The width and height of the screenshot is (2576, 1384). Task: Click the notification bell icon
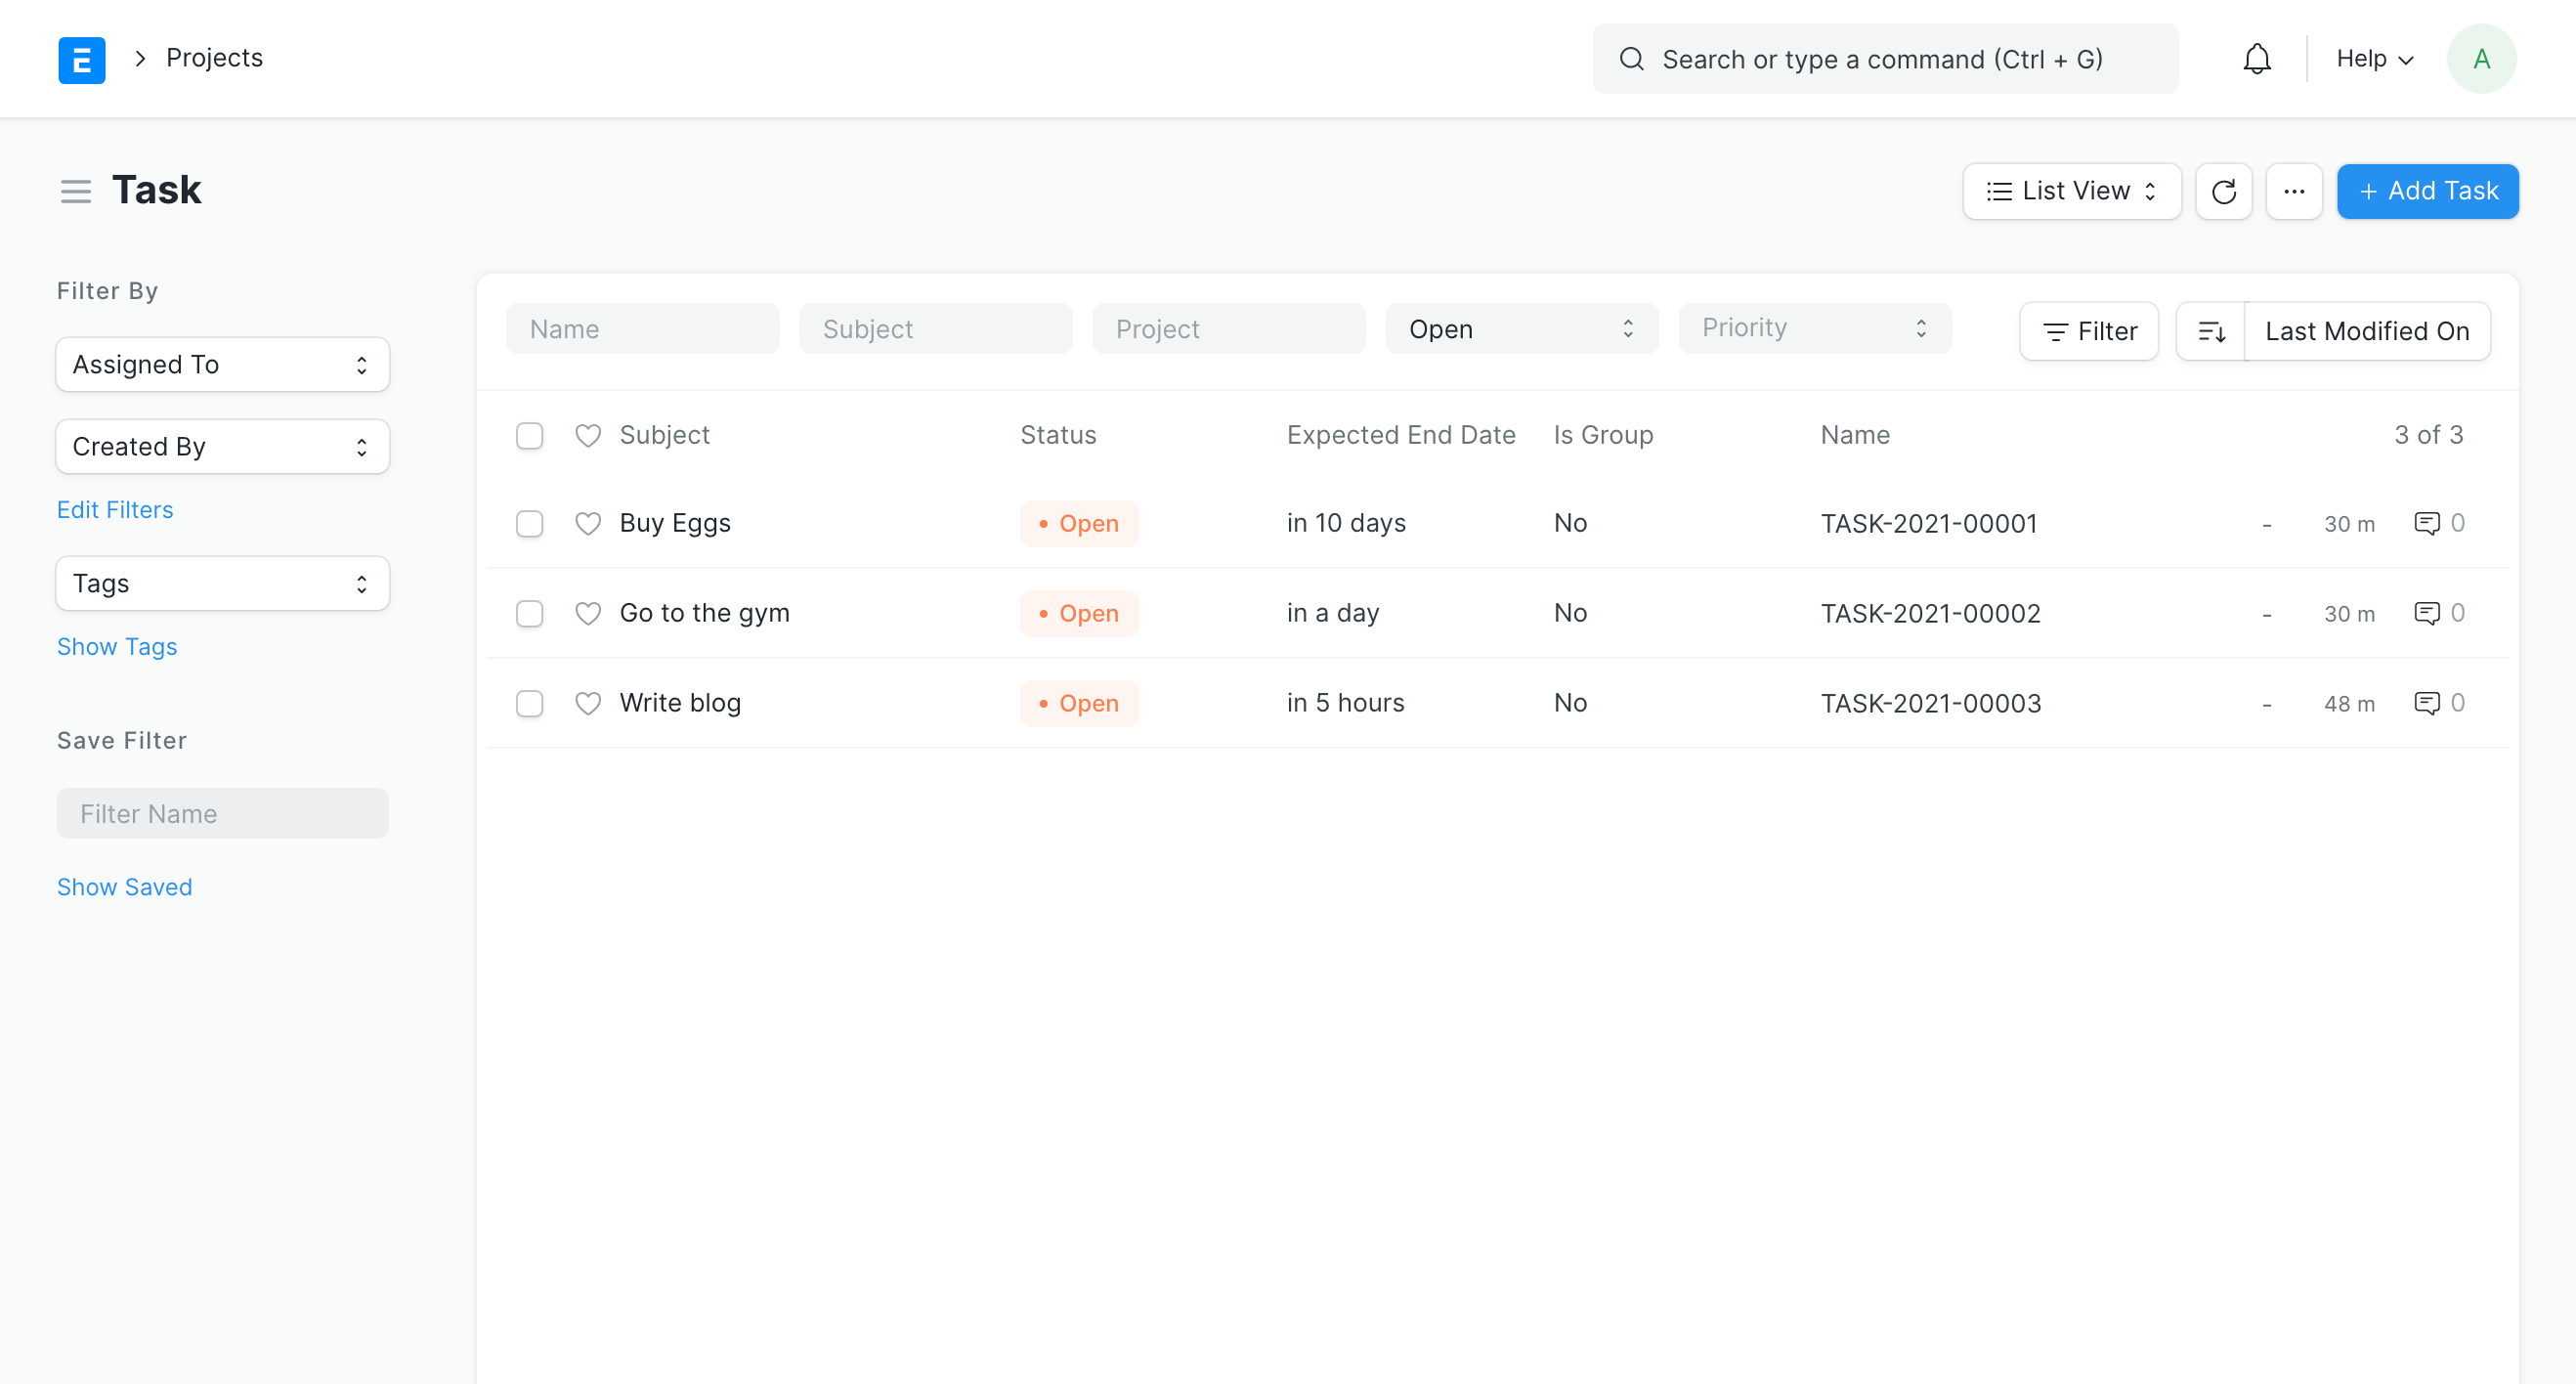pyautogui.click(x=2255, y=58)
